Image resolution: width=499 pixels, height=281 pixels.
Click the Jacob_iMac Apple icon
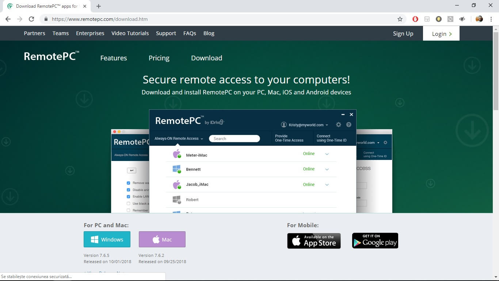pos(177,184)
